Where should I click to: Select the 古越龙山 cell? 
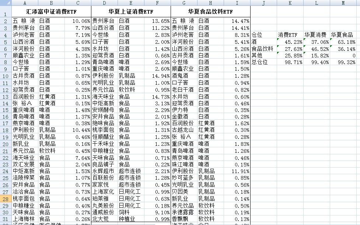[x=184, y=130]
